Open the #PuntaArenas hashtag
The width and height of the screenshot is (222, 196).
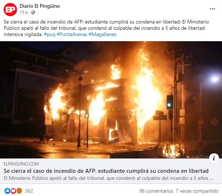(x=72, y=34)
